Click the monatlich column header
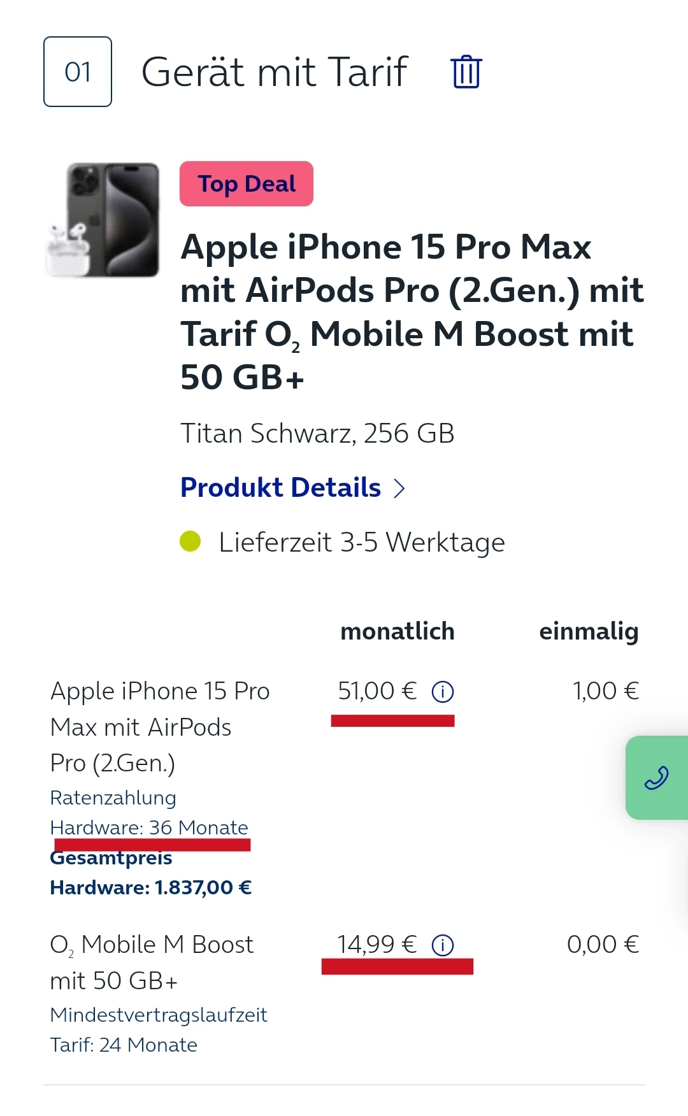The image size is (688, 1116). pyautogui.click(x=398, y=631)
